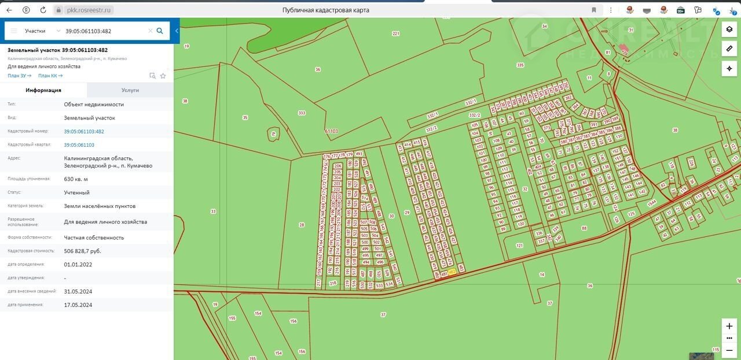
Task: Zoom in on the cadastral map
Action: (729, 326)
